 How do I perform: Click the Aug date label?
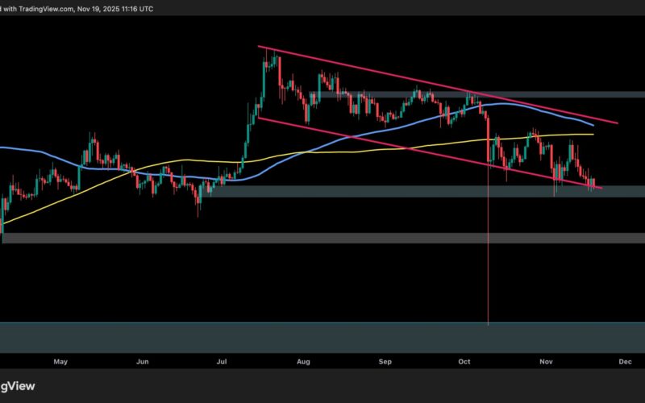coord(304,363)
